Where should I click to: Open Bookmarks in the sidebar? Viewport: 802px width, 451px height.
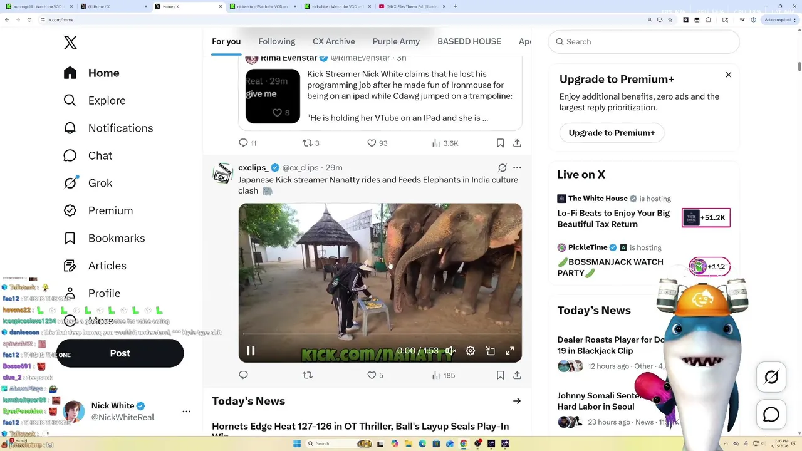104,238
